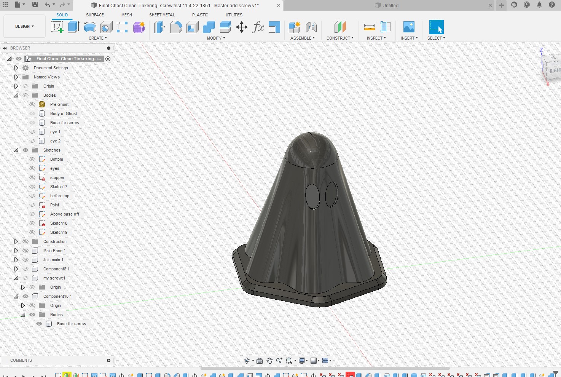Select the Create Sketch tool
Viewport: 561px width, 377px height.
pos(58,27)
